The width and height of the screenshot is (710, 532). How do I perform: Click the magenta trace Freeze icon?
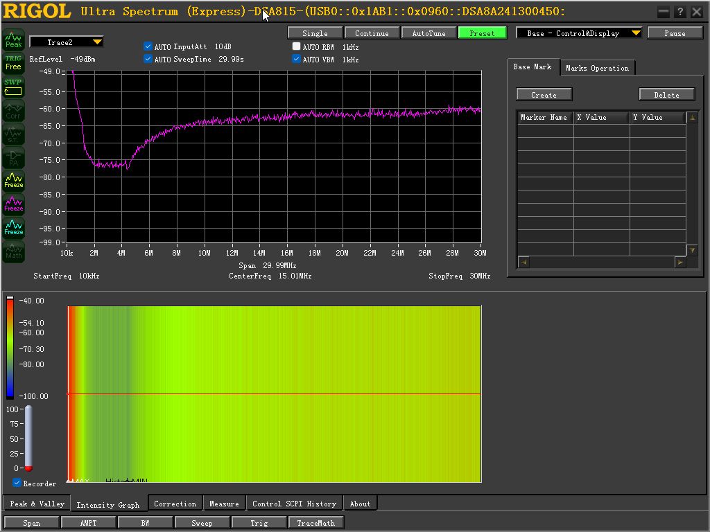[x=13, y=204]
